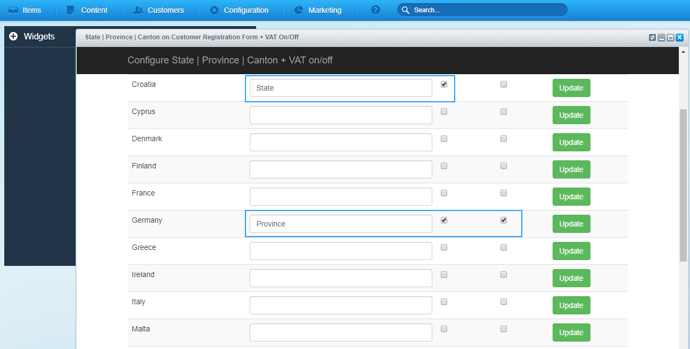Click the vertical scrollbar thumb
Screen dimensions: 690x349
point(684,185)
